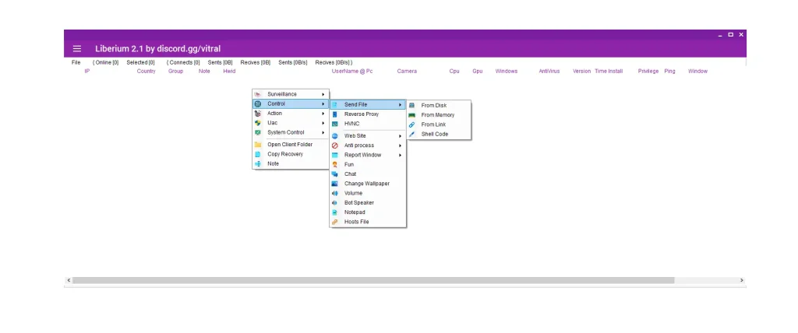The width and height of the screenshot is (798, 333).
Task: Sort by the Camera column header
Action: click(x=407, y=71)
